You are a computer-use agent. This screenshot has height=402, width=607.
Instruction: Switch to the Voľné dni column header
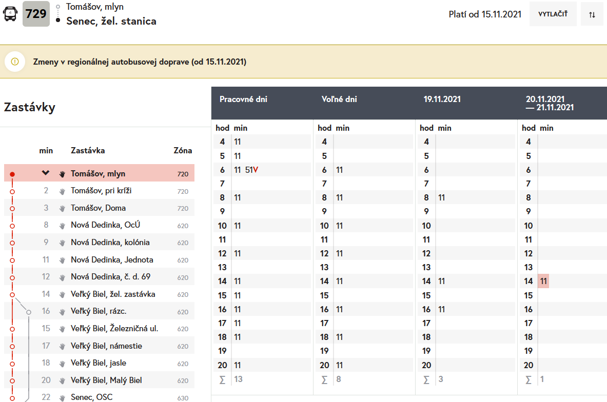(339, 99)
